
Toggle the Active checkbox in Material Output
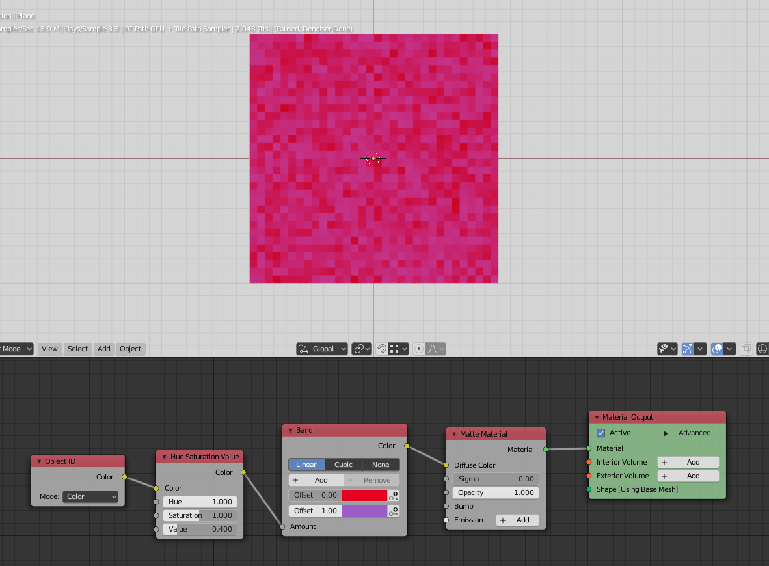click(x=600, y=433)
